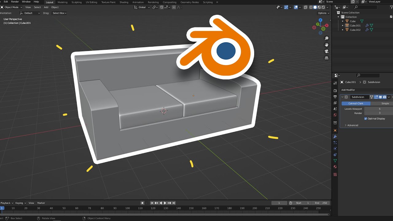This screenshot has height=221, width=393.
Task: Uncheck the Optimal Display option
Action: (366, 118)
